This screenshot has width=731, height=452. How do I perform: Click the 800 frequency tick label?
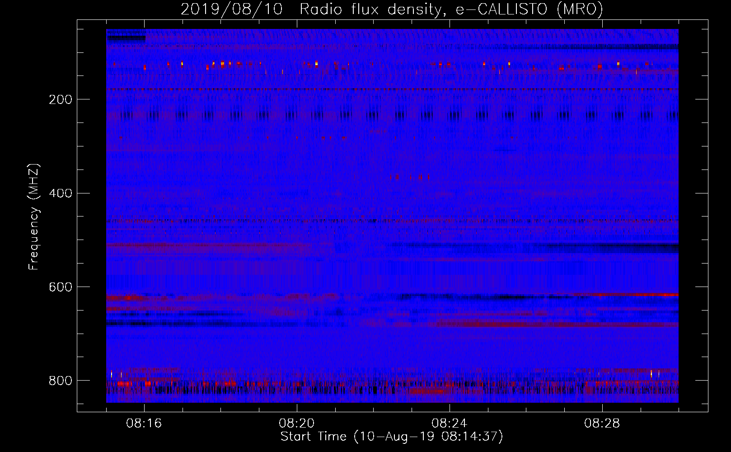pos(60,381)
